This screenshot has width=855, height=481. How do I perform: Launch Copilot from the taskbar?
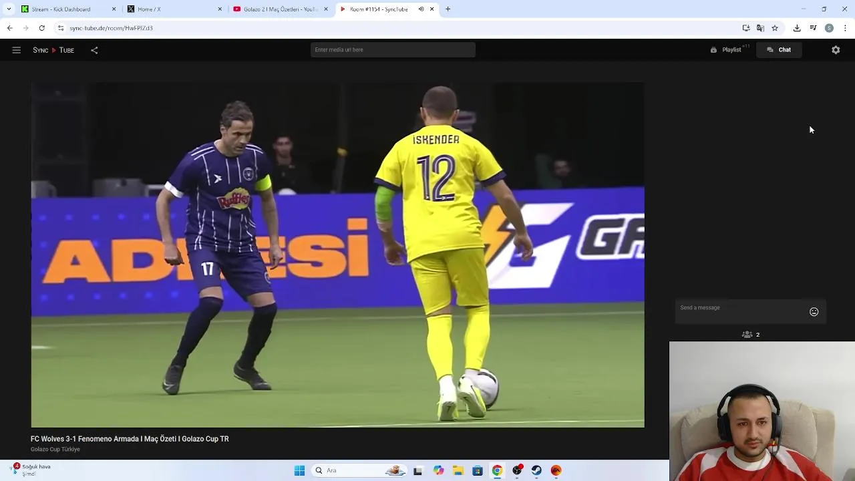click(x=438, y=470)
